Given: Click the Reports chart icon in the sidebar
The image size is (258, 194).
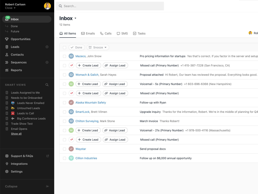Looking at the screenshot, I should point(7,70).
